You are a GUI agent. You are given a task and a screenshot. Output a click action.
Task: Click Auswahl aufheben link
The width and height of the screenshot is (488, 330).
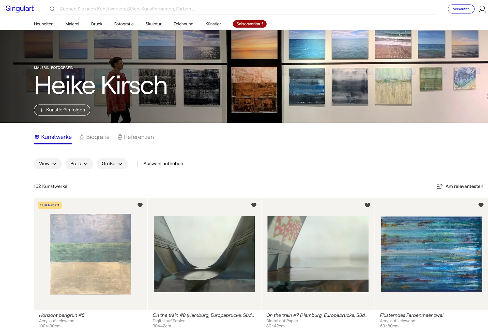point(163,164)
